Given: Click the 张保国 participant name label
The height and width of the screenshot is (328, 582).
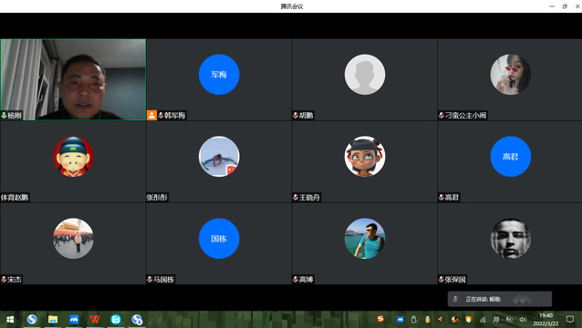Looking at the screenshot, I should point(455,280).
